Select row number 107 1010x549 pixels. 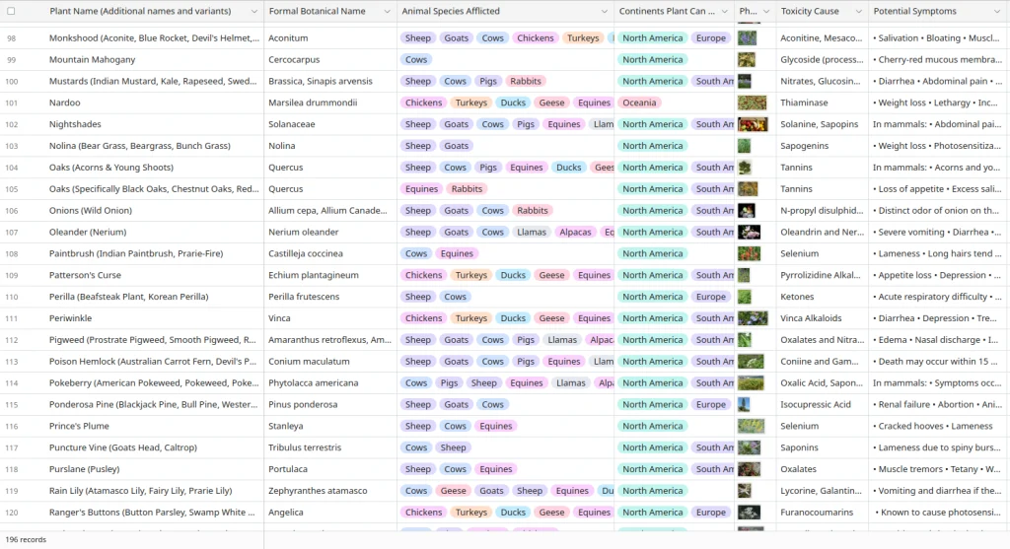(12, 233)
